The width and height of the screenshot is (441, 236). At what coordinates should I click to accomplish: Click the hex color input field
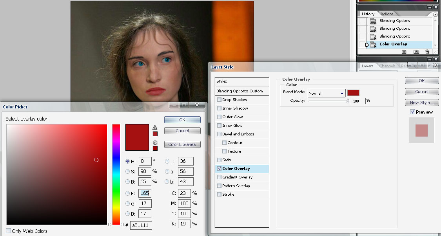point(141,225)
